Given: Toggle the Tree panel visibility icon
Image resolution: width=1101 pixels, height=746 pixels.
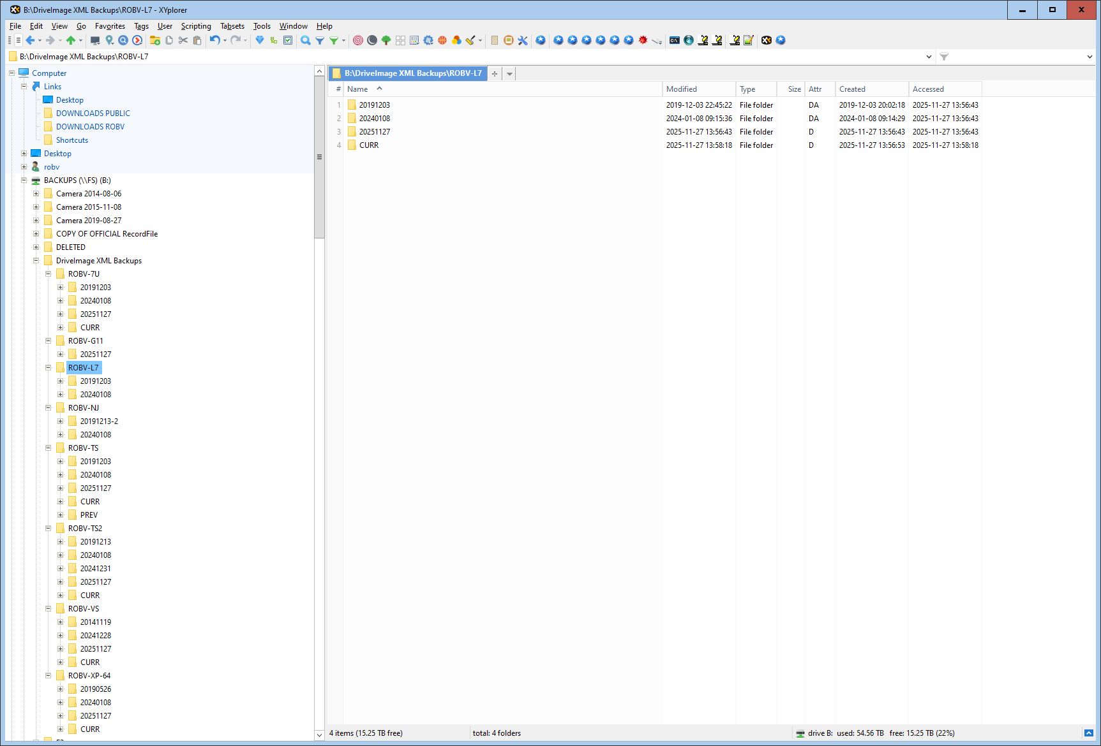Looking at the screenshot, I should click(x=385, y=40).
